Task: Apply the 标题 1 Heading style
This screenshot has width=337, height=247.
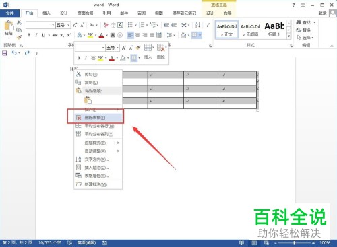Action: pos(274,30)
